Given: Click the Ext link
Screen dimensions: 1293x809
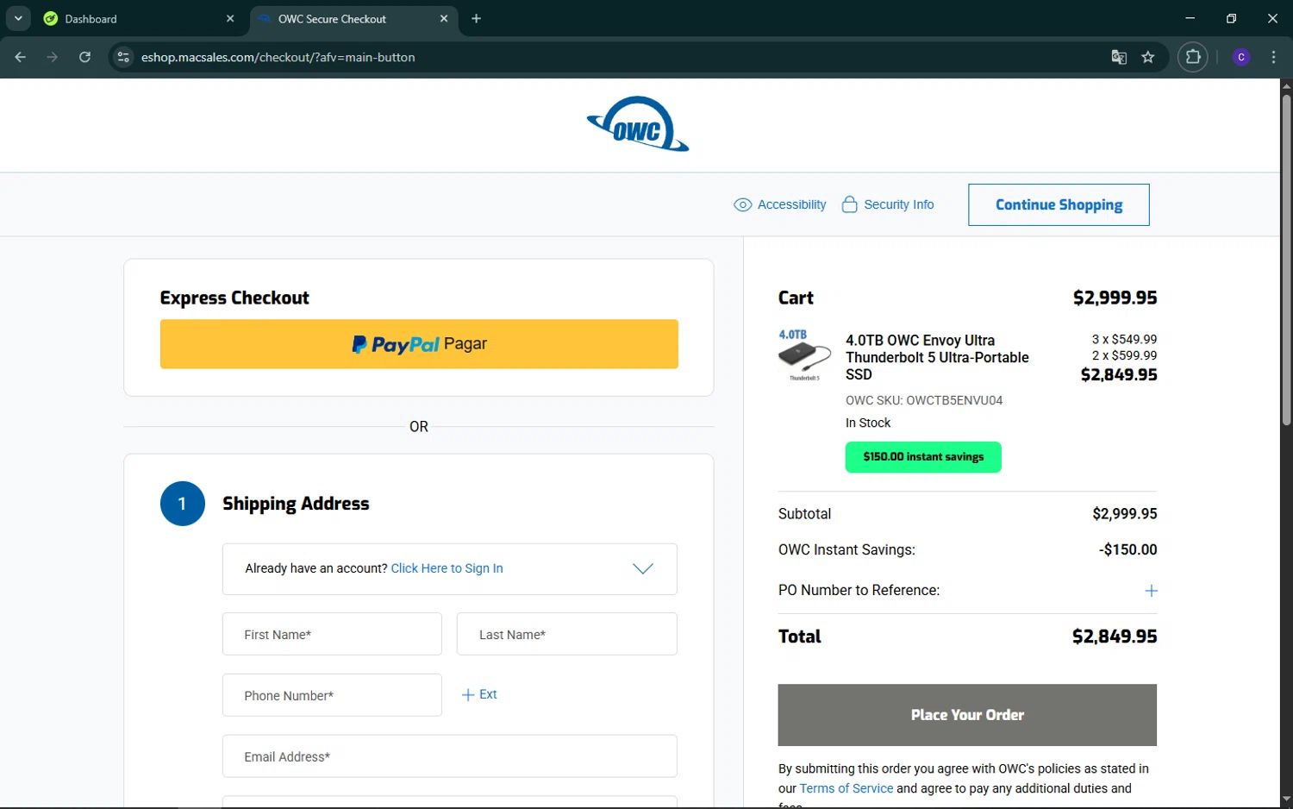Looking at the screenshot, I should 488,694.
